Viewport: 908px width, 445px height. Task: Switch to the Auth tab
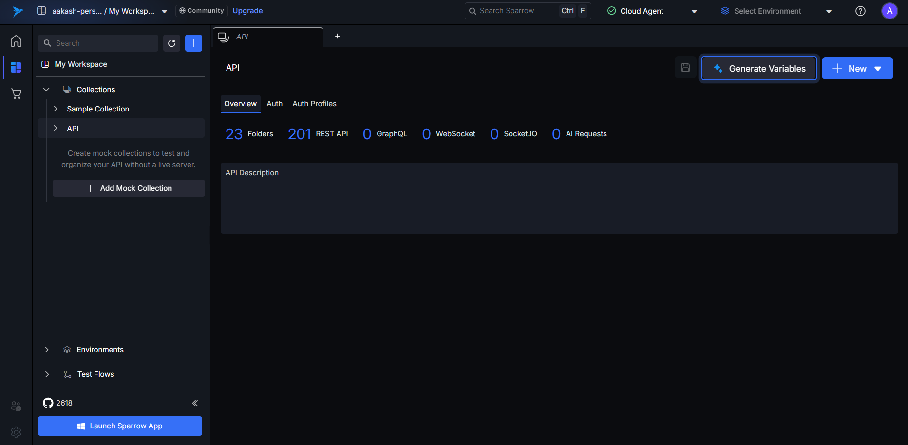coord(275,104)
